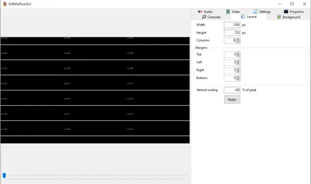Open the Programs tab
The image size is (311, 184).
[x=294, y=11]
